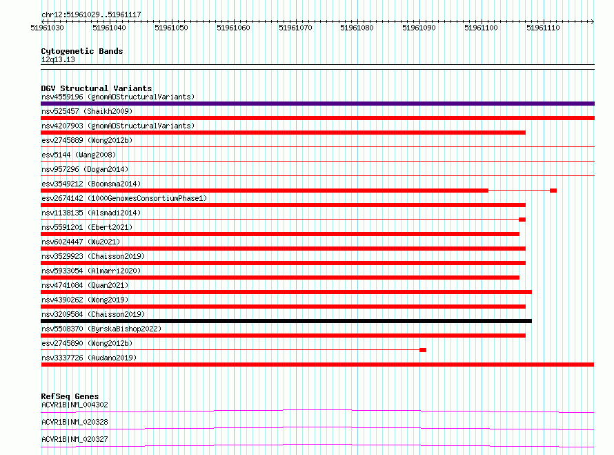Click the RefSeq Genes track title

tap(70, 396)
